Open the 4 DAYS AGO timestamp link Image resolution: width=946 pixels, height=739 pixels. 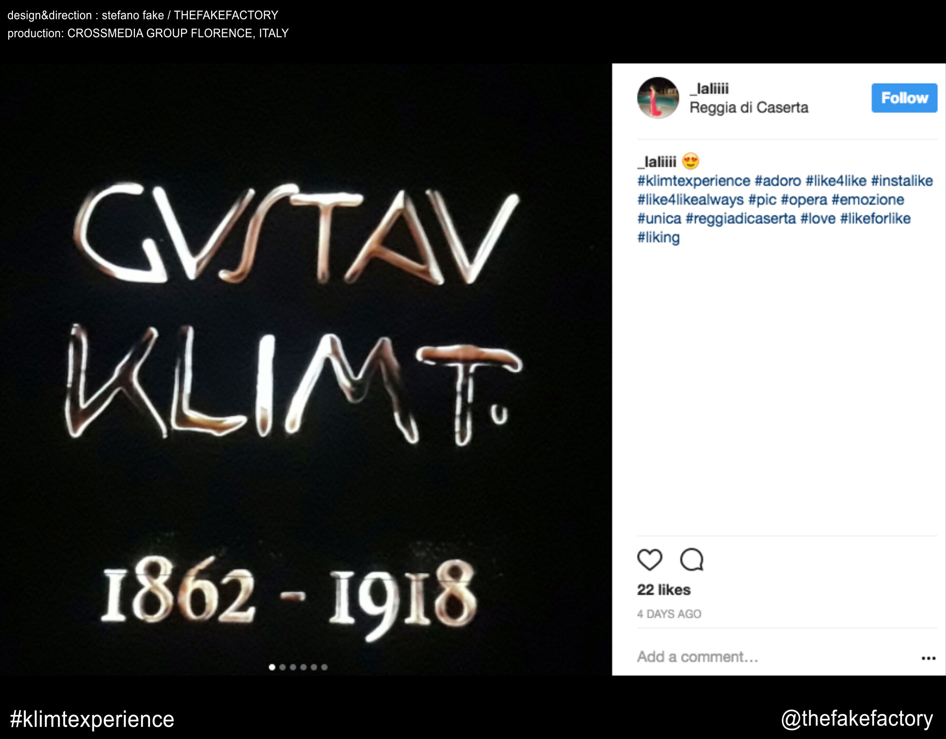tap(669, 614)
